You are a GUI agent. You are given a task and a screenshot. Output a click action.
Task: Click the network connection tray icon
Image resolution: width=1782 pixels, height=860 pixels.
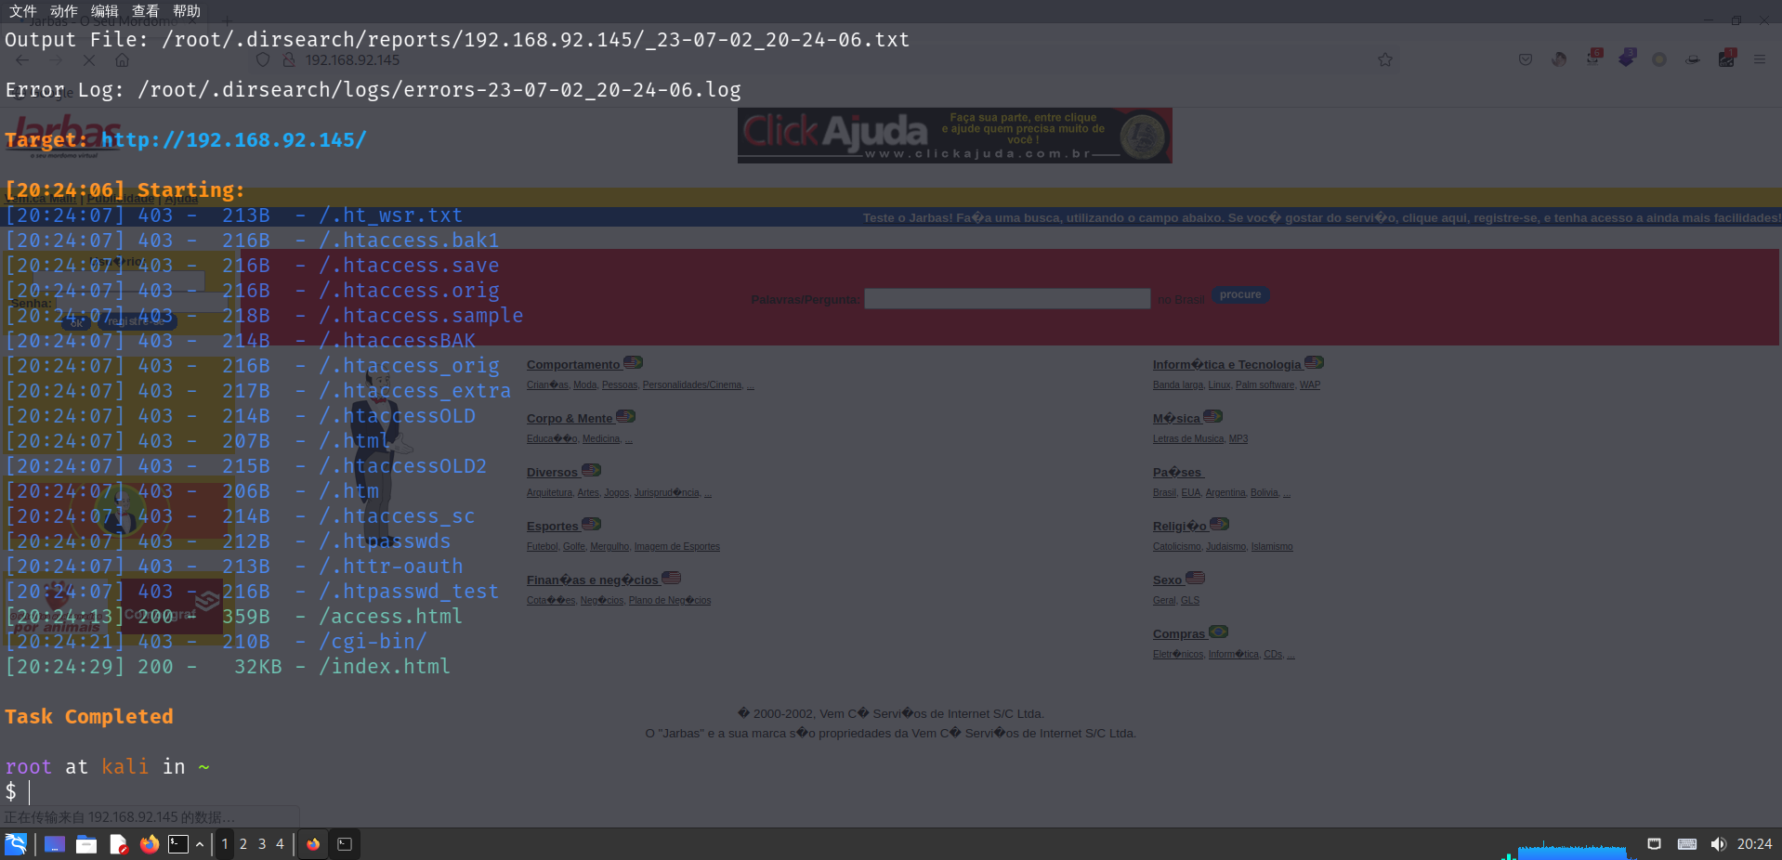click(1654, 844)
